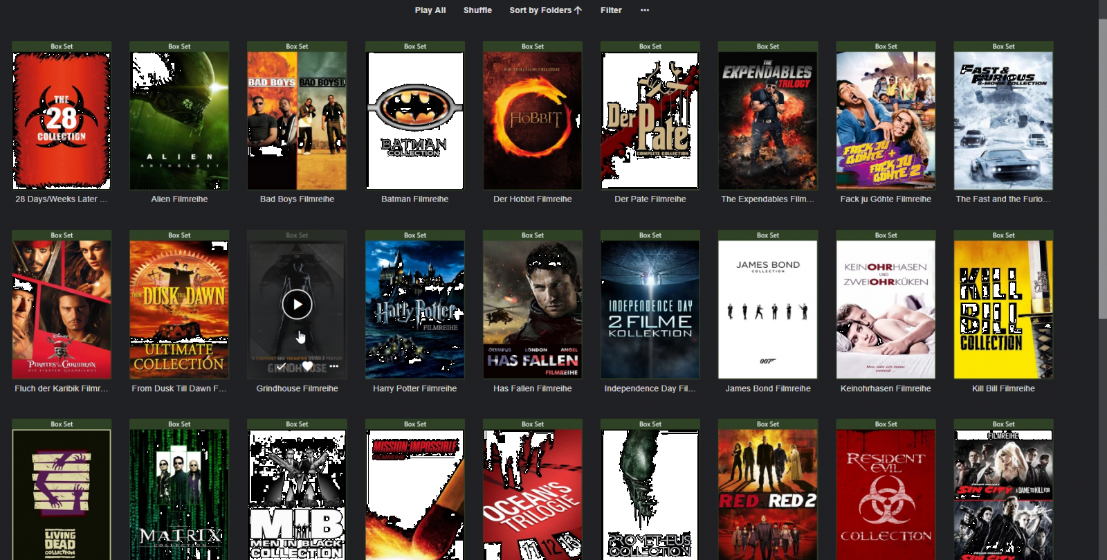Open the Living Dead Collection poster

tap(62, 494)
